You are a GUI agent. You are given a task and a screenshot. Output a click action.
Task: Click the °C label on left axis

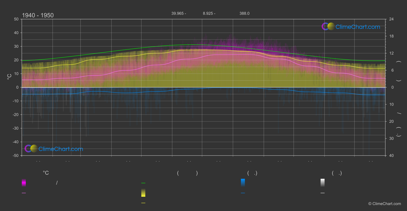(x=9, y=77)
